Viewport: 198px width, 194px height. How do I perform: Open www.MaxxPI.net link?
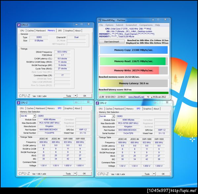tap(136, 97)
